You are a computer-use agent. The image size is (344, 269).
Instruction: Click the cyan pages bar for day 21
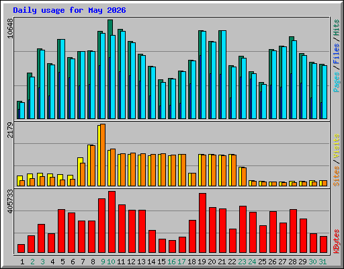click(x=224, y=75)
